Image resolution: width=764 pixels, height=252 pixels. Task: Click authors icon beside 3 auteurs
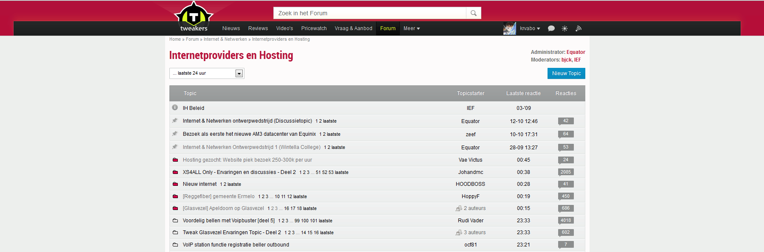[459, 232]
